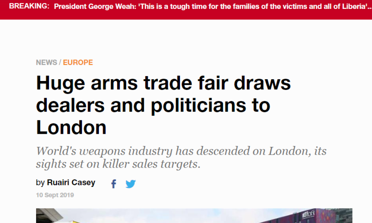Share the article via Twitter bird icon
Image resolution: width=372 pixels, height=223 pixels.
[x=131, y=184]
